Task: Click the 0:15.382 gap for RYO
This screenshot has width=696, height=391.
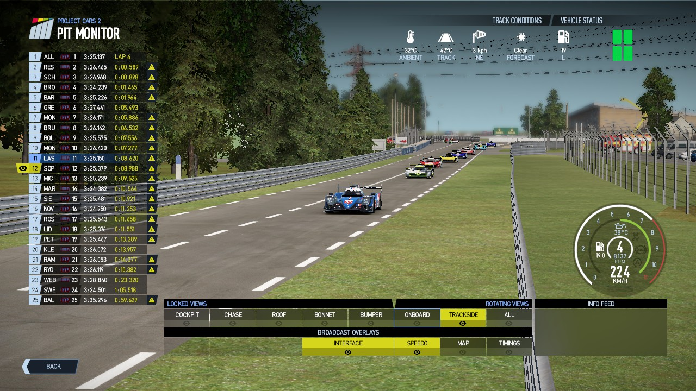Action: (x=126, y=270)
